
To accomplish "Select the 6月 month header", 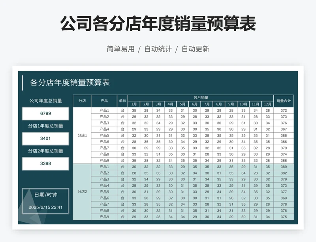I will (x=195, y=104).
